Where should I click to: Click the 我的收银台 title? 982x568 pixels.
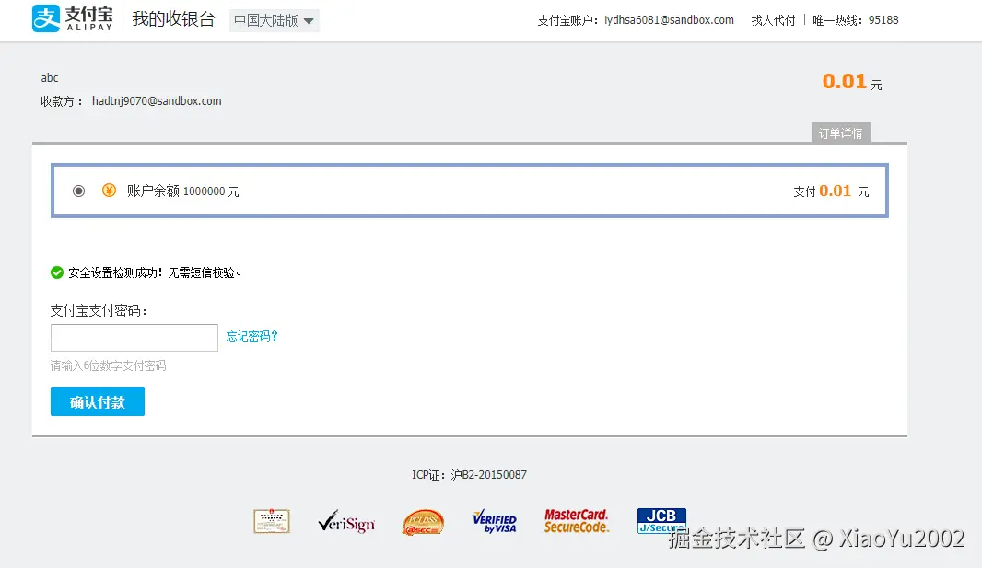tap(173, 18)
